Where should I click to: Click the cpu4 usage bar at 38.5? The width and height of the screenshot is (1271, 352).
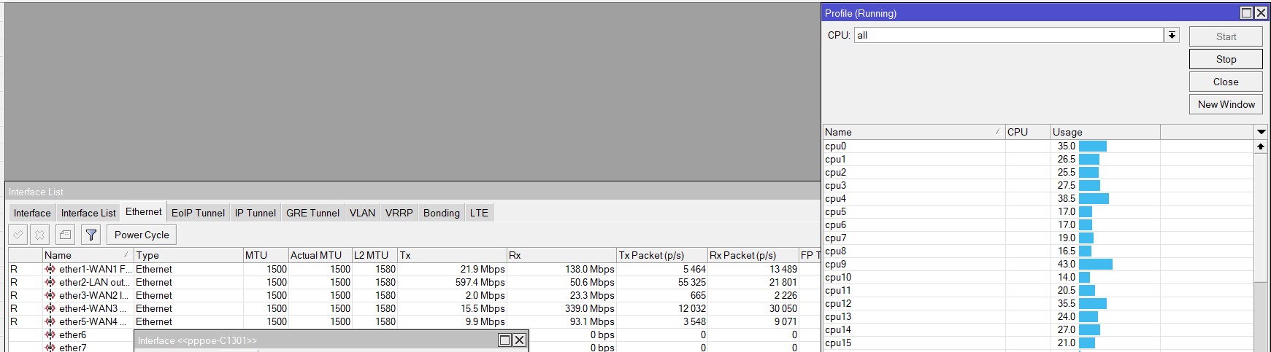[1094, 199]
